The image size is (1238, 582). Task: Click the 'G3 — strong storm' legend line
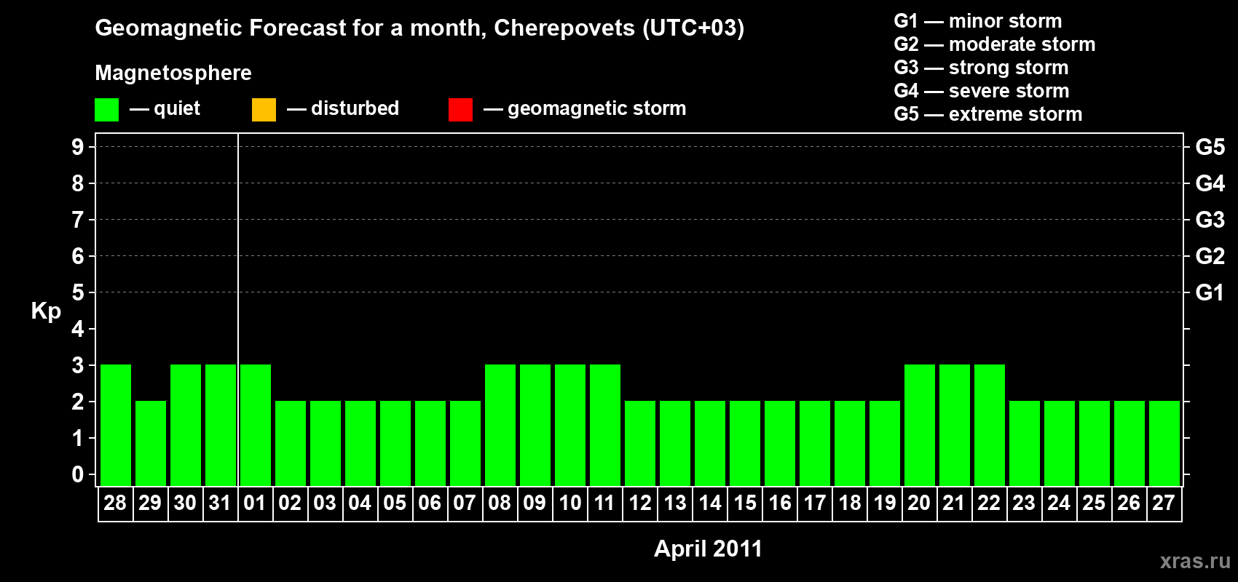coord(981,68)
